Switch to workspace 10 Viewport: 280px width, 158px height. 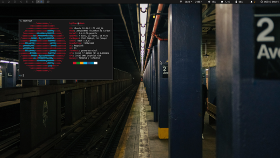[48, 2]
